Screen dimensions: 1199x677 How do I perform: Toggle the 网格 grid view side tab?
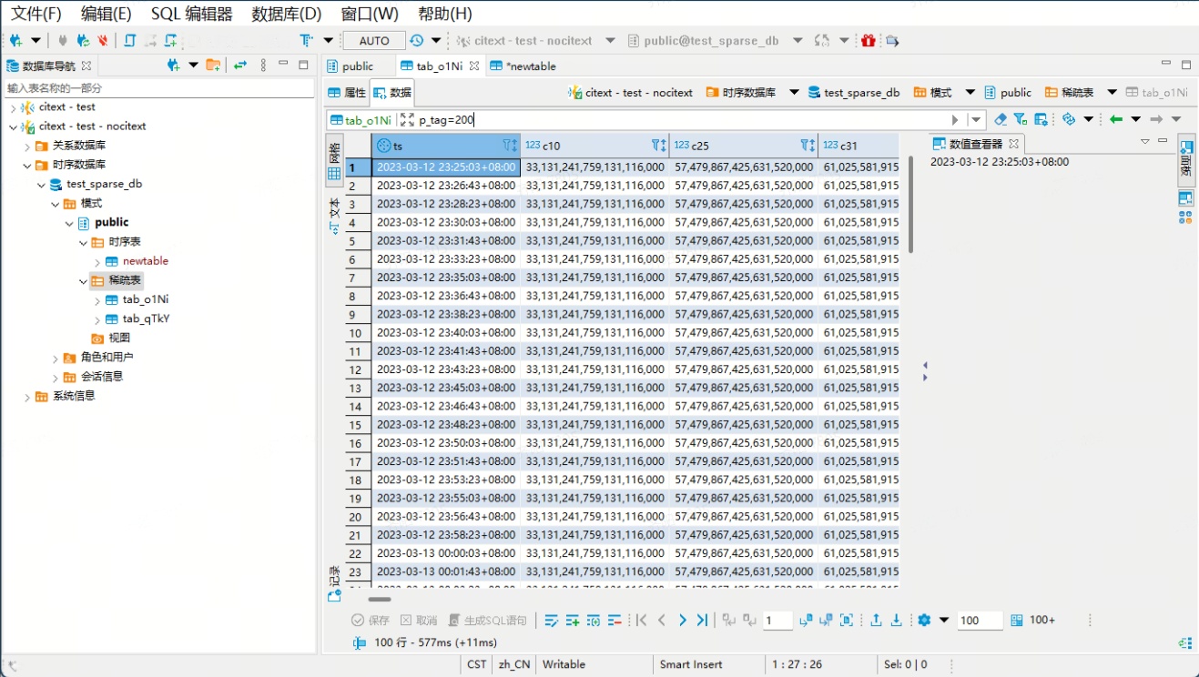[334, 160]
